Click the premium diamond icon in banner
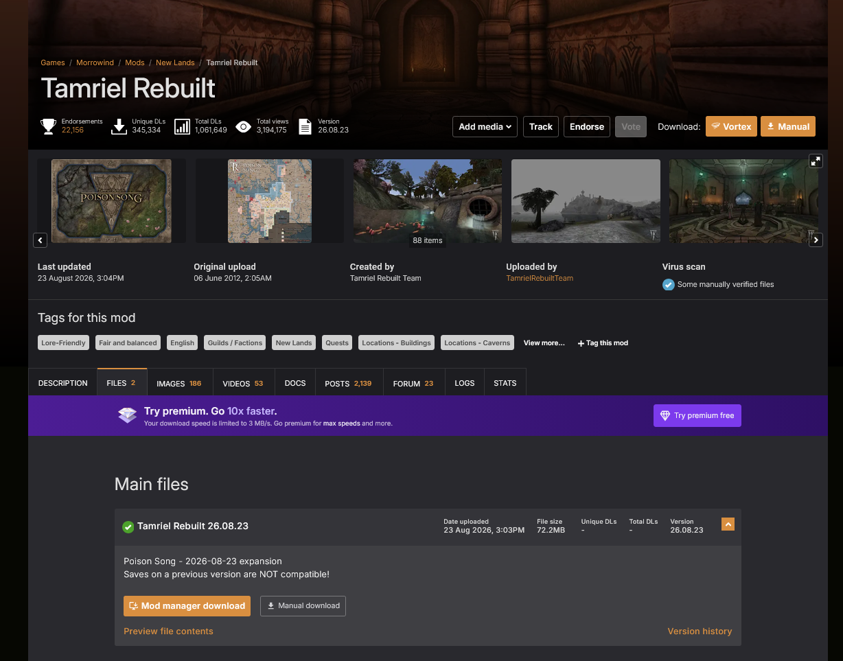The image size is (843, 661). (x=127, y=415)
